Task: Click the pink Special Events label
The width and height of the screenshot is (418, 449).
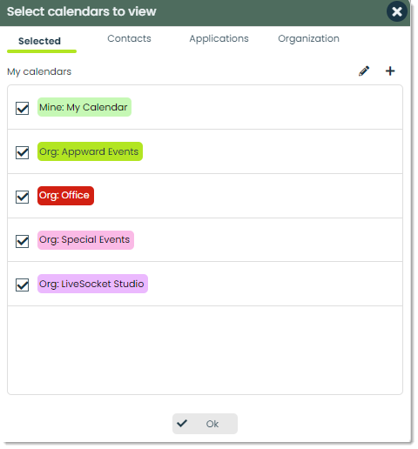Action: (x=85, y=240)
